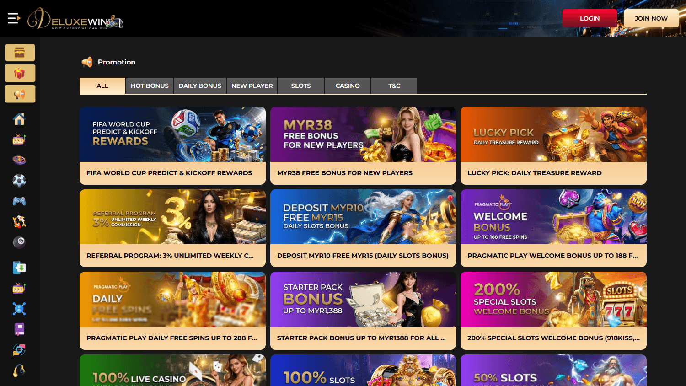Open the headphones customer support icon
Screen dimensions: 686x386
point(19,370)
